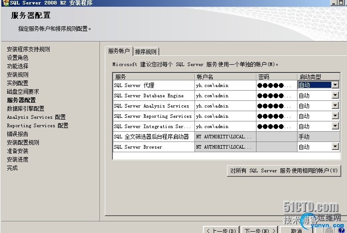347x233 pixels.
Task: Select the SQL Server Integration Ser... service cell
Action: tap(154, 126)
